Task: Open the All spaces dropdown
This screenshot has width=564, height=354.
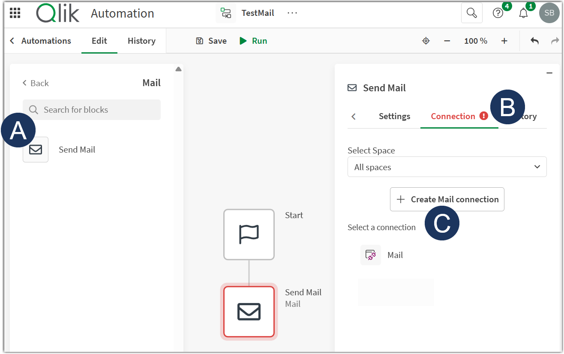Action: point(447,167)
